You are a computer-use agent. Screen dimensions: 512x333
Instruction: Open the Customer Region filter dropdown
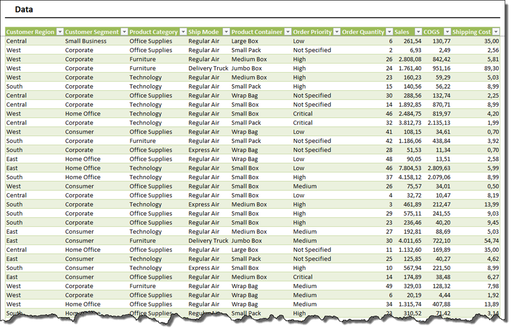coord(60,32)
